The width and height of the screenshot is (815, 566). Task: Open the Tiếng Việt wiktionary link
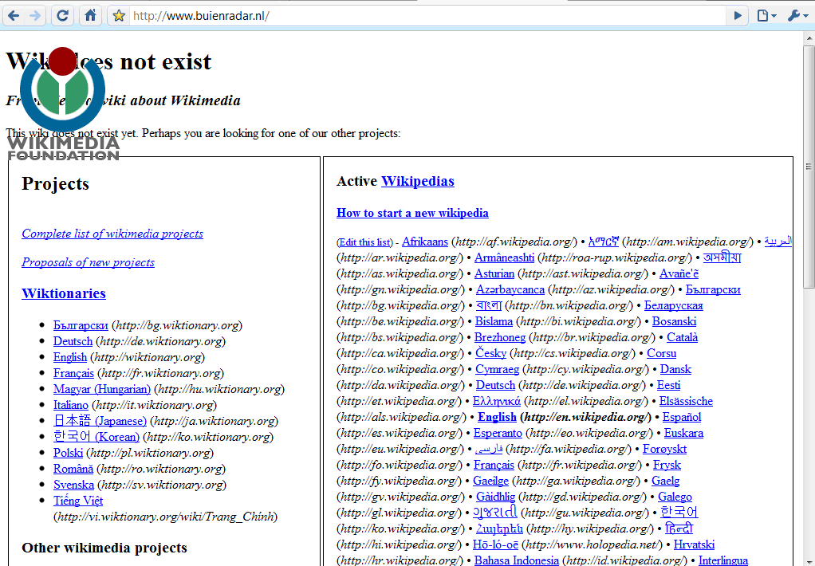click(x=78, y=501)
